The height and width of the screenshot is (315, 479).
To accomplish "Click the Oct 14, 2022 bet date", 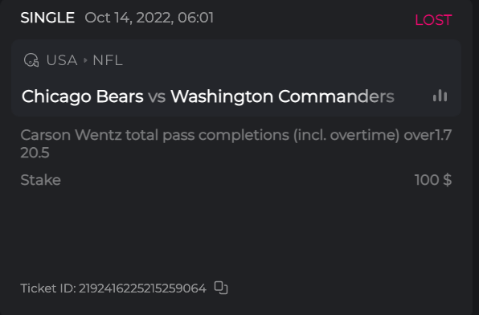I will [x=129, y=18].
